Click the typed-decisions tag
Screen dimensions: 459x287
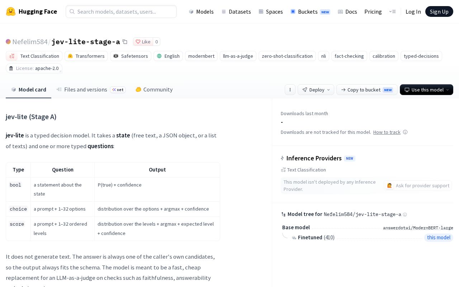tap(421, 56)
